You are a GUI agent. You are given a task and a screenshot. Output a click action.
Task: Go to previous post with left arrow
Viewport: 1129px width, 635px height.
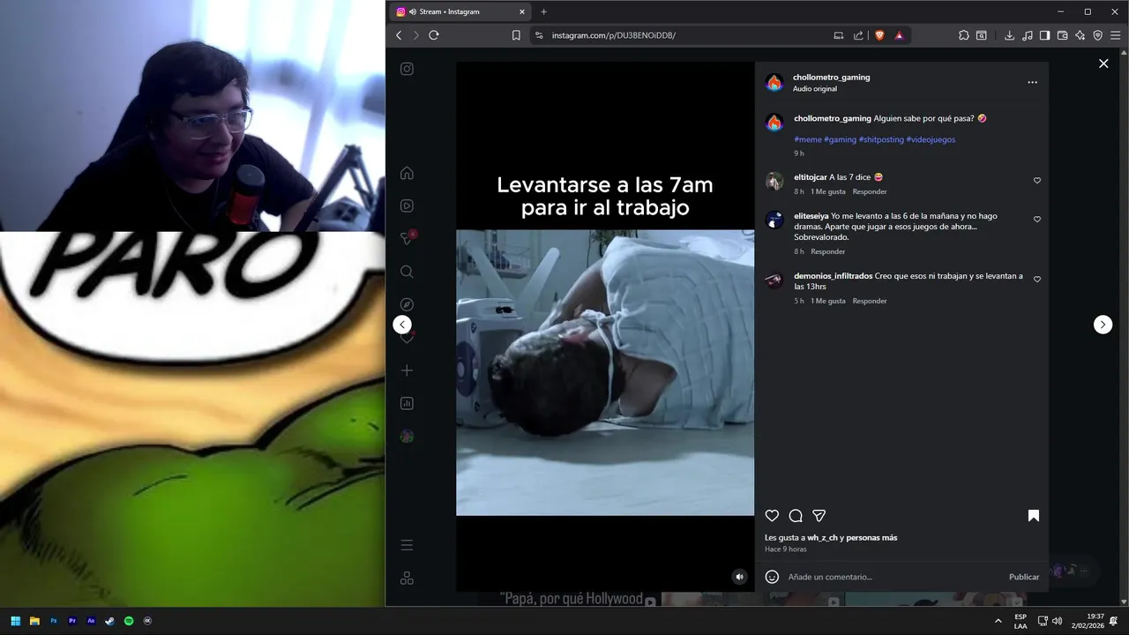coord(402,325)
